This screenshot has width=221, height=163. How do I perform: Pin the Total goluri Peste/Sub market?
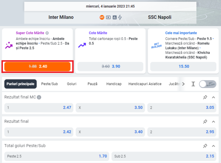coord(205,146)
